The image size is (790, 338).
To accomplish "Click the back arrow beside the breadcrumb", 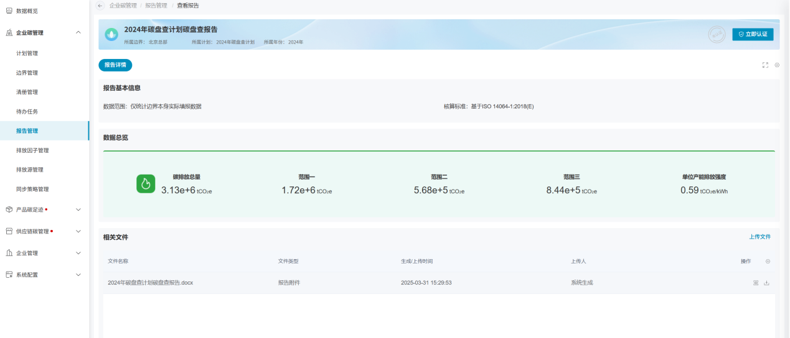I will (x=100, y=5).
